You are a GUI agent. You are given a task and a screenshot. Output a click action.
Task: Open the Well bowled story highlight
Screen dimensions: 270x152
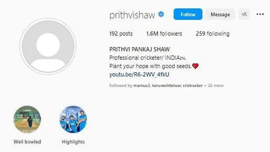tap(27, 120)
